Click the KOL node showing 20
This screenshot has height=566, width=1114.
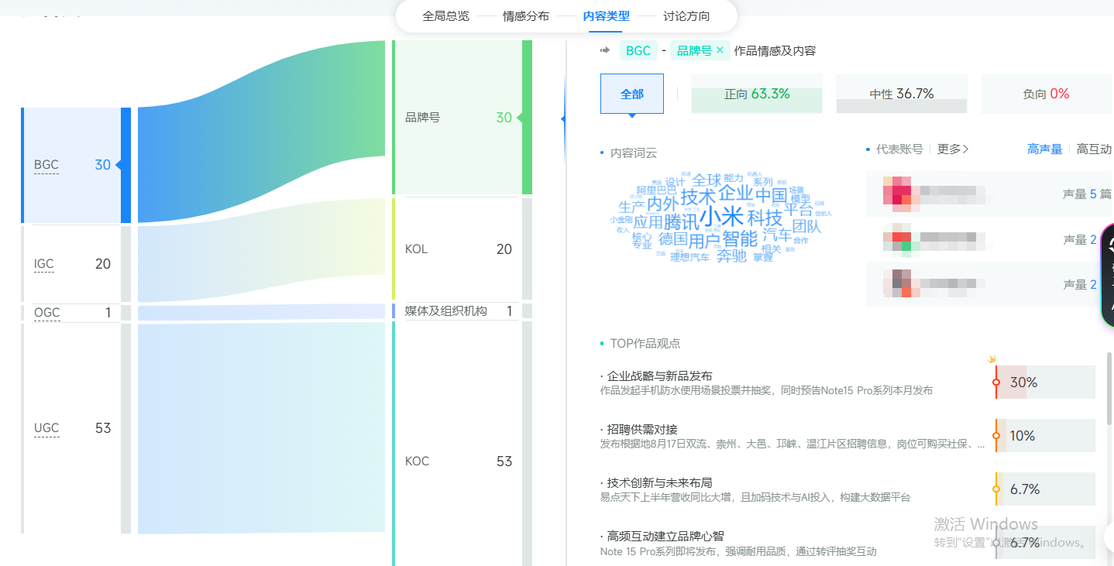coord(462,249)
